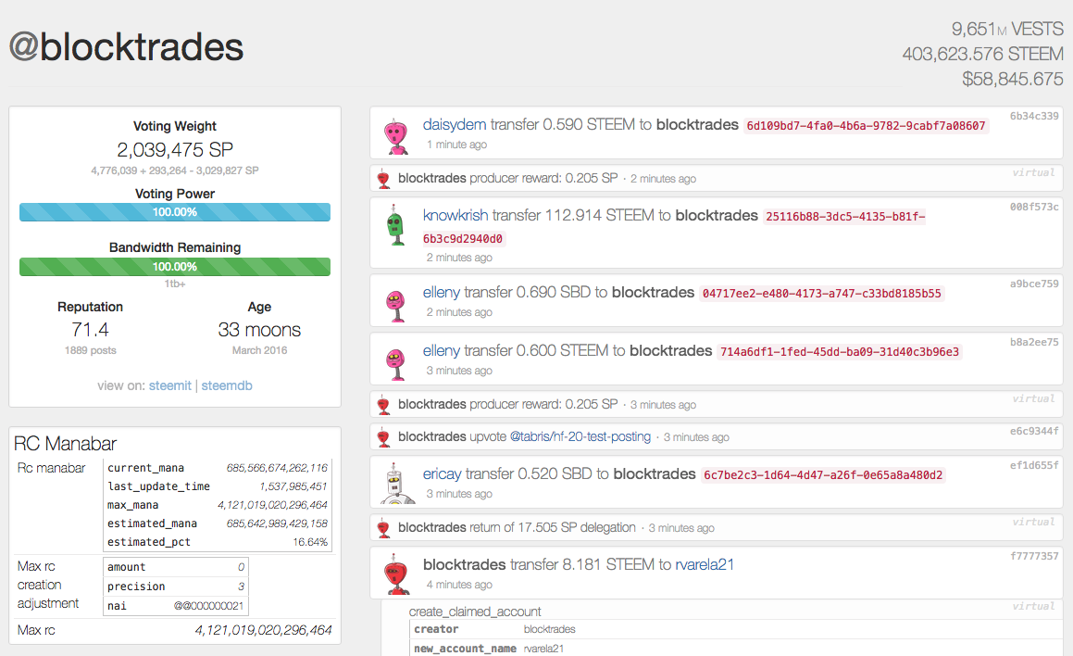Click the 1889 posts count

(x=91, y=350)
